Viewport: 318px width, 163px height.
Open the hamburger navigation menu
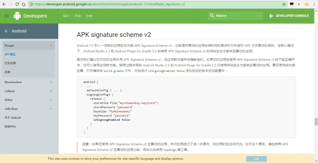click(x=7, y=16)
